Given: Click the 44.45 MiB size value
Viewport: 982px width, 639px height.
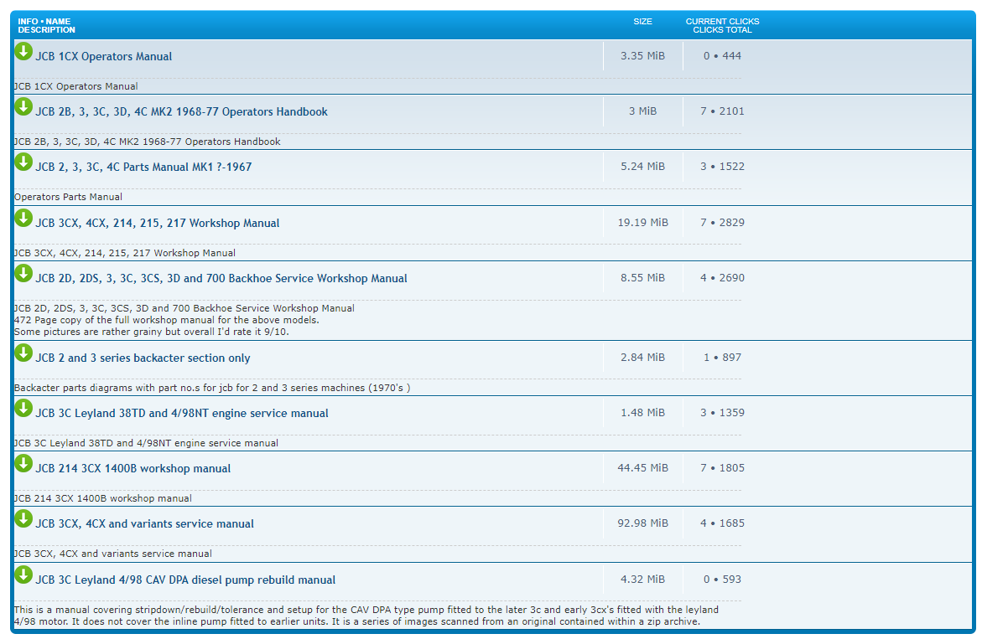Looking at the screenshot, I should click(x=642, y=467).
